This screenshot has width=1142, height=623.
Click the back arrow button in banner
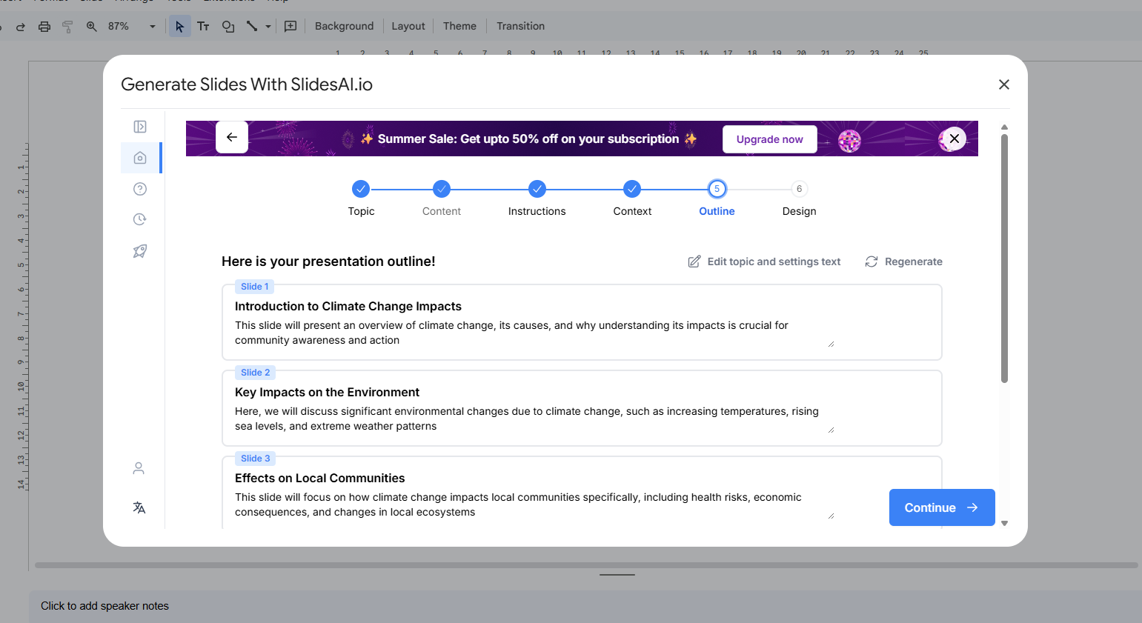coord(232,137)
